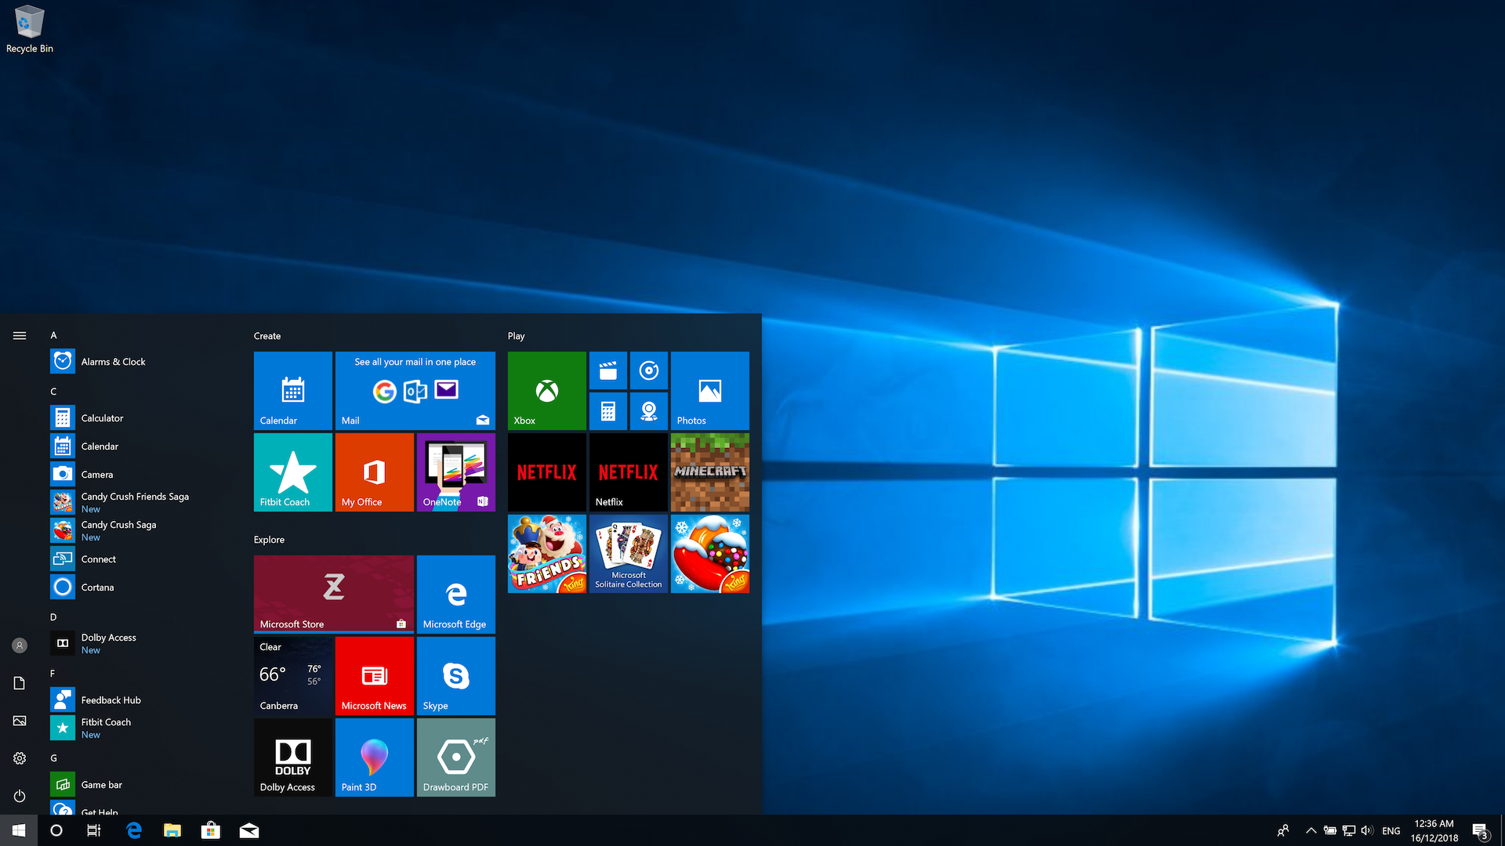Expand alphabetical section C in app list
The width and height of the screenshot is (1505, 846).
click(53, 390)
